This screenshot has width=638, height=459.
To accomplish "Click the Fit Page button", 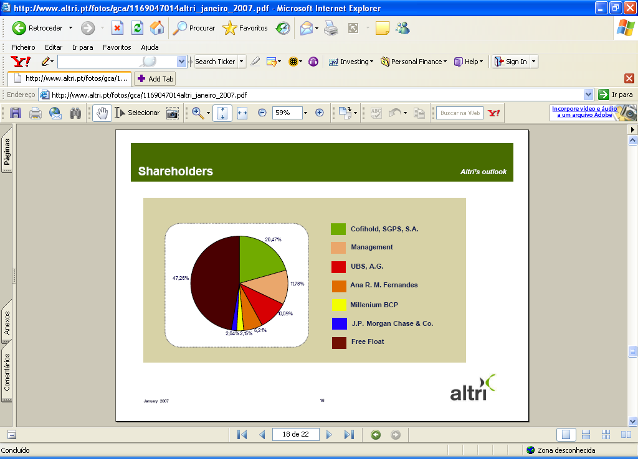I will [222, 113].
